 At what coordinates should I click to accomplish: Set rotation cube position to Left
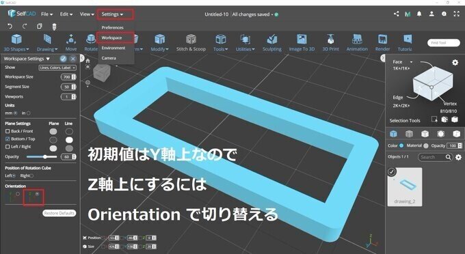point(14,176)
